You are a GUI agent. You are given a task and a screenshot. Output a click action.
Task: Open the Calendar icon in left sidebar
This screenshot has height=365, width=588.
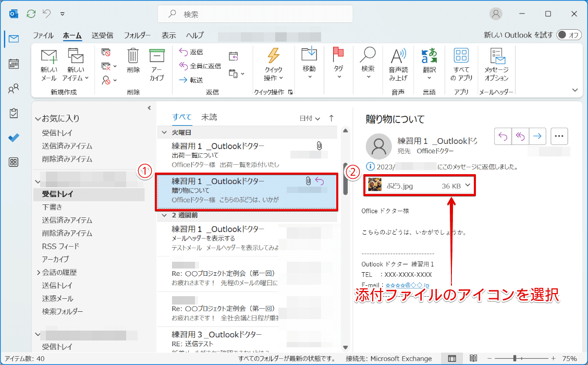pos(14,64)
